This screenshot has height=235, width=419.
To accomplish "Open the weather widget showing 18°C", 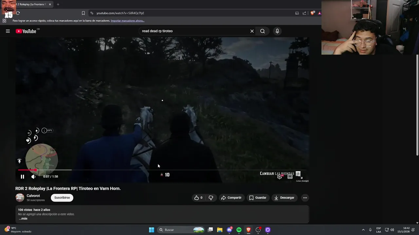I will click(x=18, y=230).
